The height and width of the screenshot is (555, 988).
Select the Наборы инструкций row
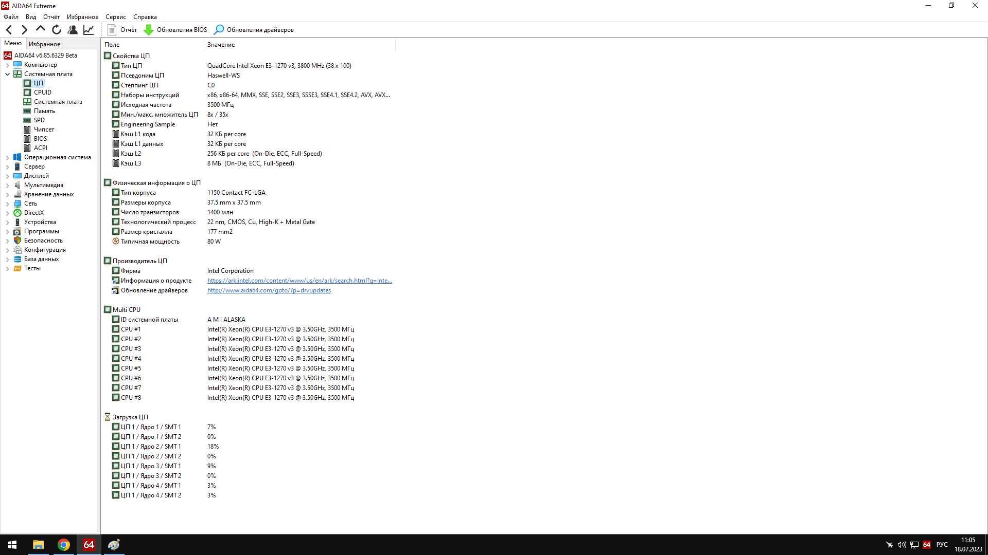[x=249, y=95]
